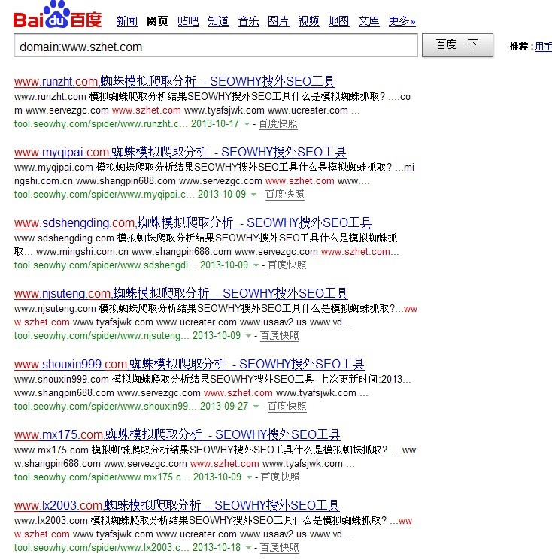Image resolution: width=552 pixels, height=560 pixels.
Task: Expand dropdown arrow for runzht result
Action: pyautogui.click(x=247, y=124)
